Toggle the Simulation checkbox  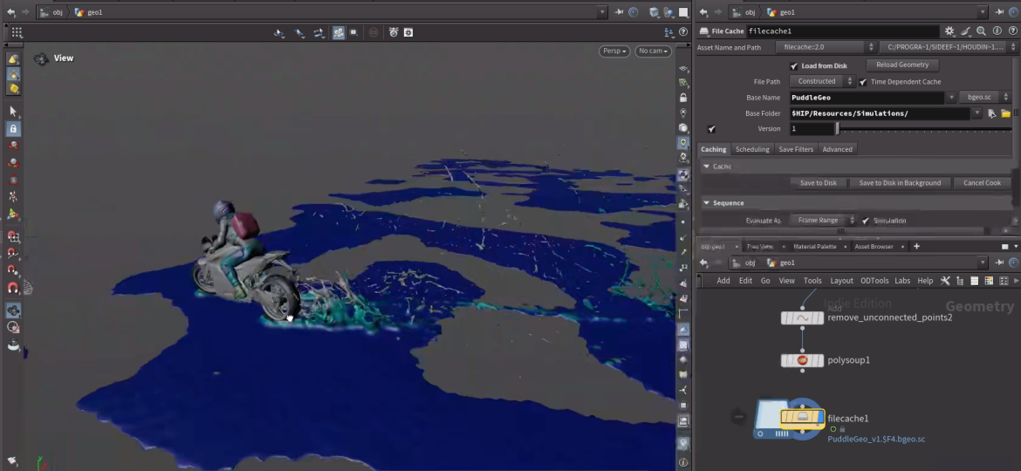click(x=866, y=221)
